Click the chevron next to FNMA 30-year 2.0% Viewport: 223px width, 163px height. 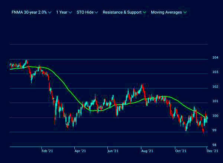(50, 13)
